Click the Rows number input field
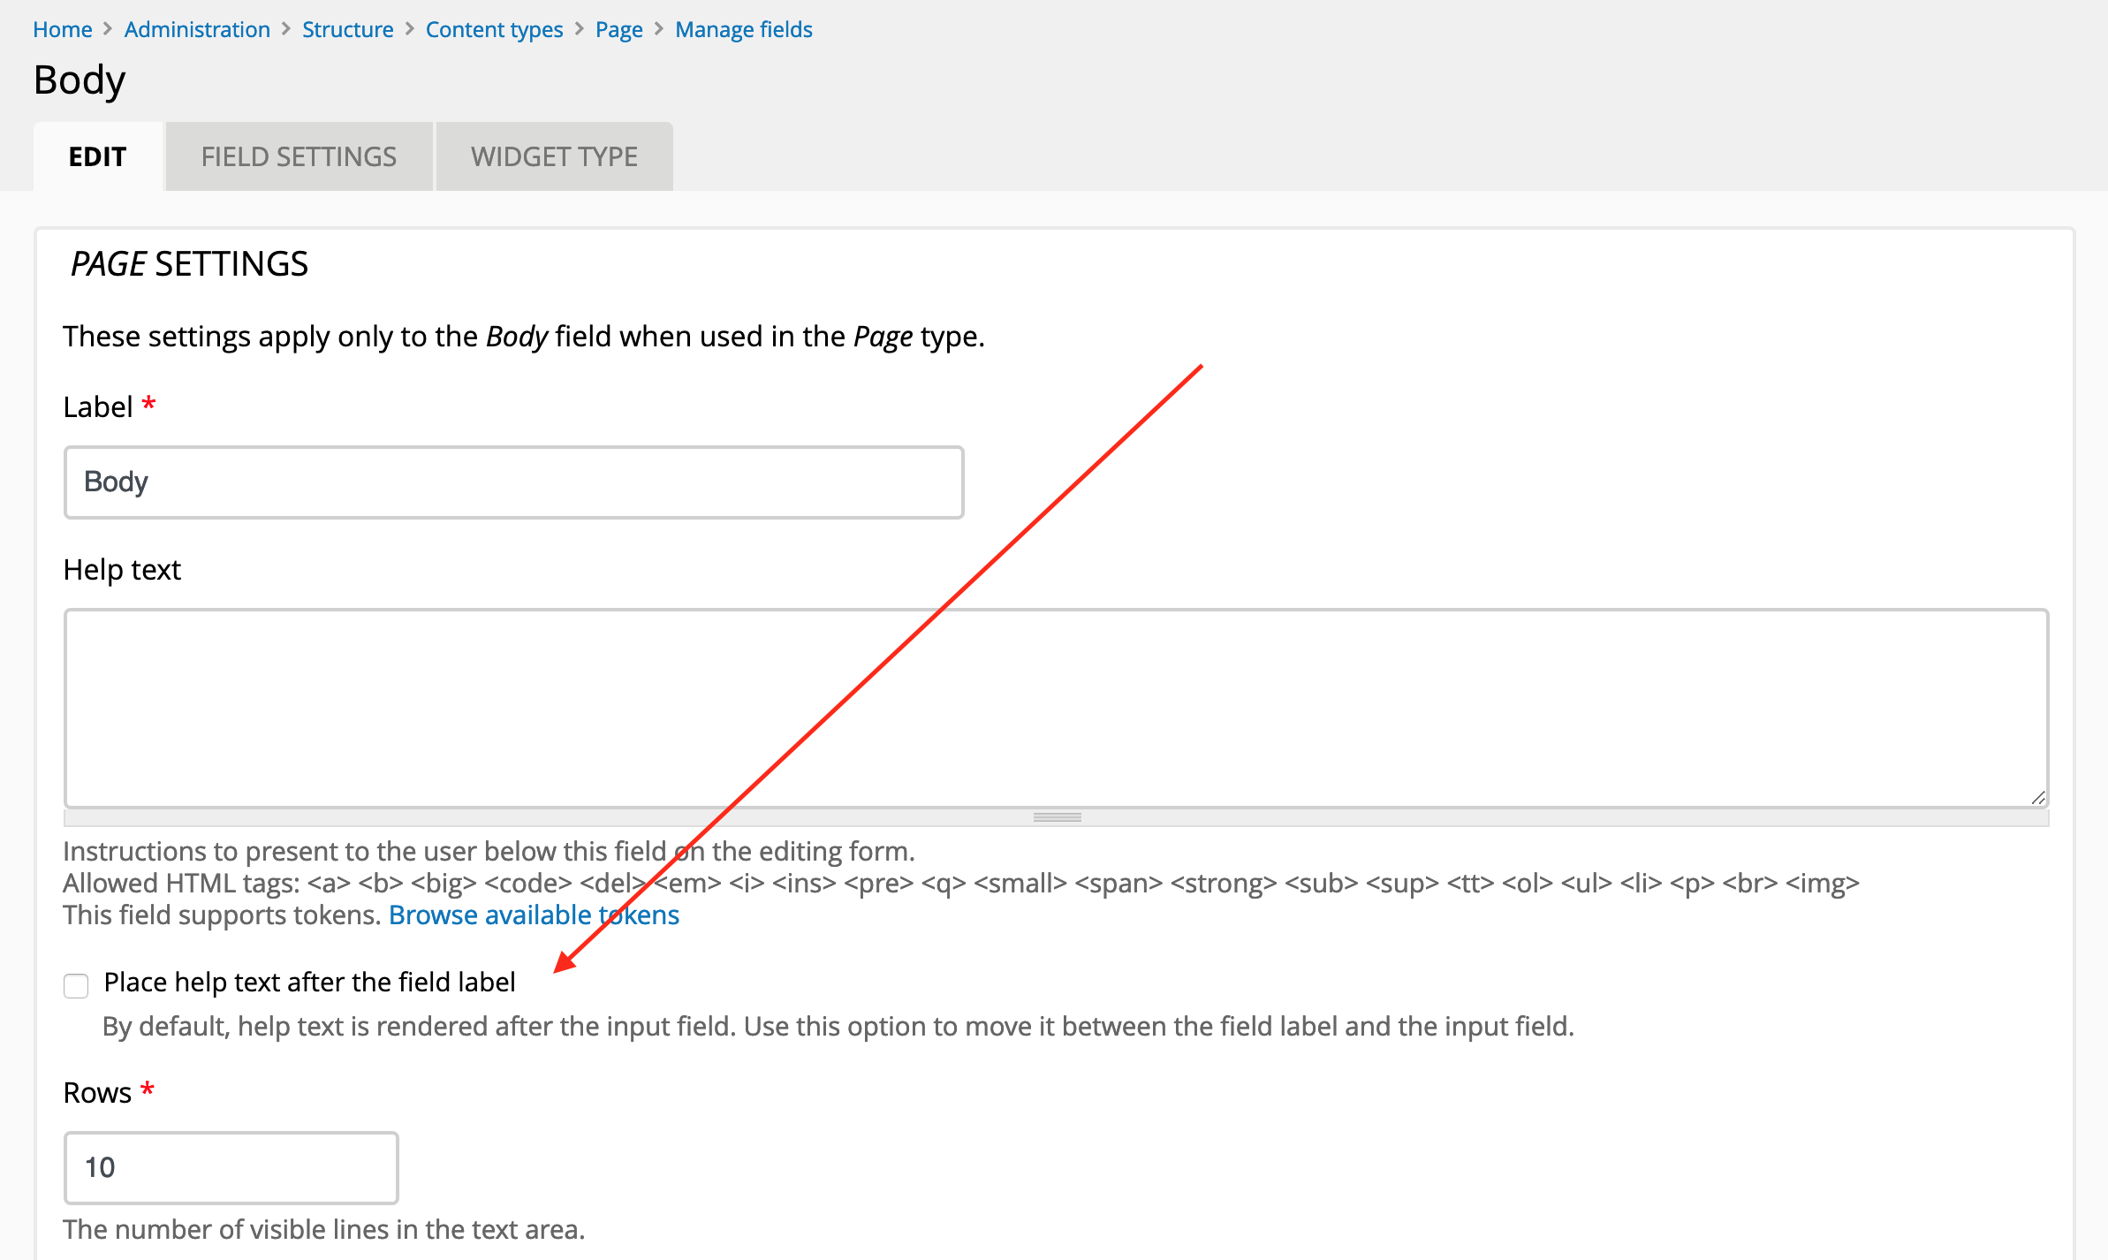Screen dimensions: 2108x1260 point(231,1167)
